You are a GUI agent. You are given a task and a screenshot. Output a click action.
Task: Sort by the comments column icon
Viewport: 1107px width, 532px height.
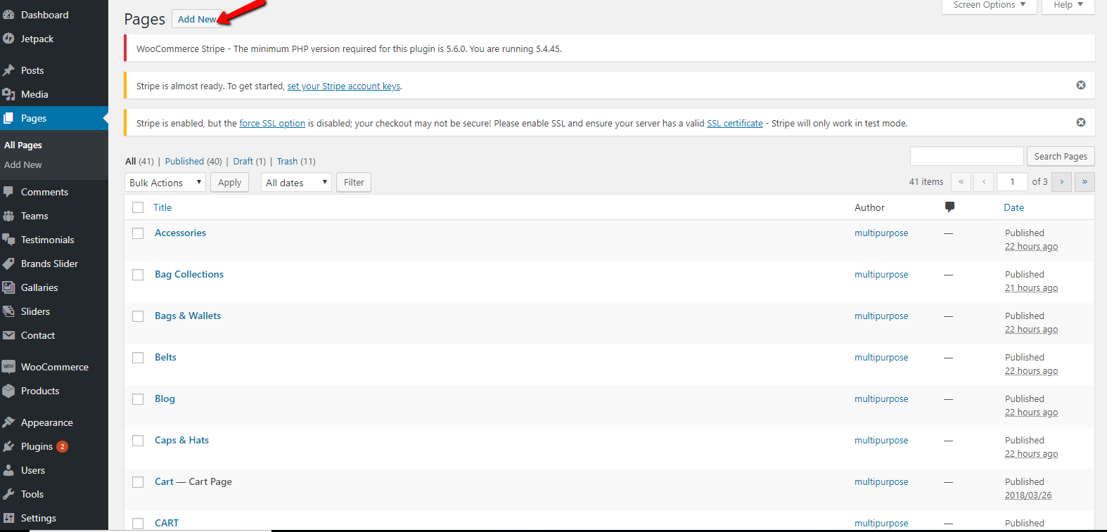[x=949, y=207]
